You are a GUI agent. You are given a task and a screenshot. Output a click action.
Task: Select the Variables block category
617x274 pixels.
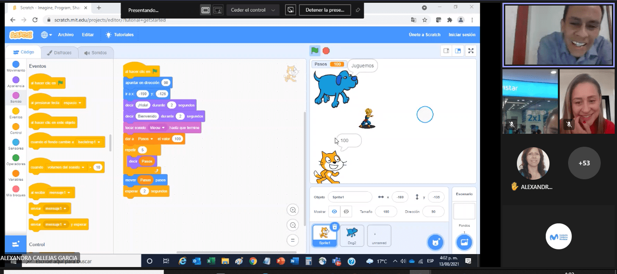[16, 176]
